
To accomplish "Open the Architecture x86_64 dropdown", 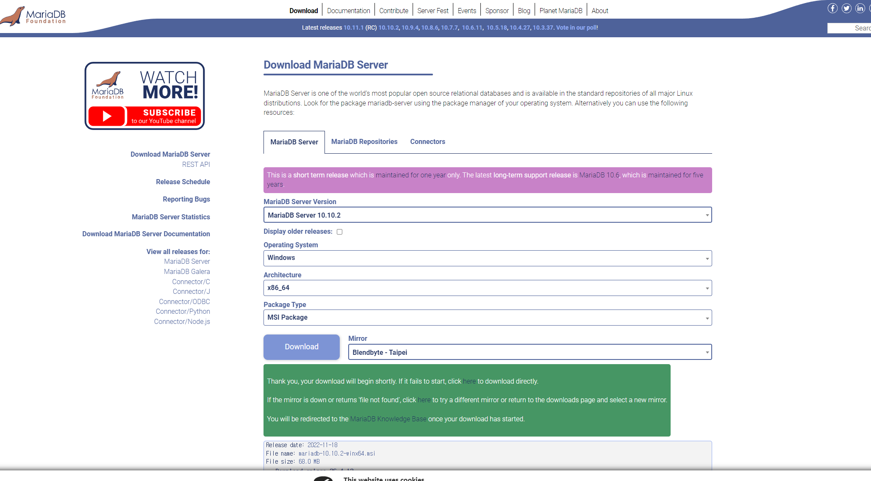I will (487, 288).
